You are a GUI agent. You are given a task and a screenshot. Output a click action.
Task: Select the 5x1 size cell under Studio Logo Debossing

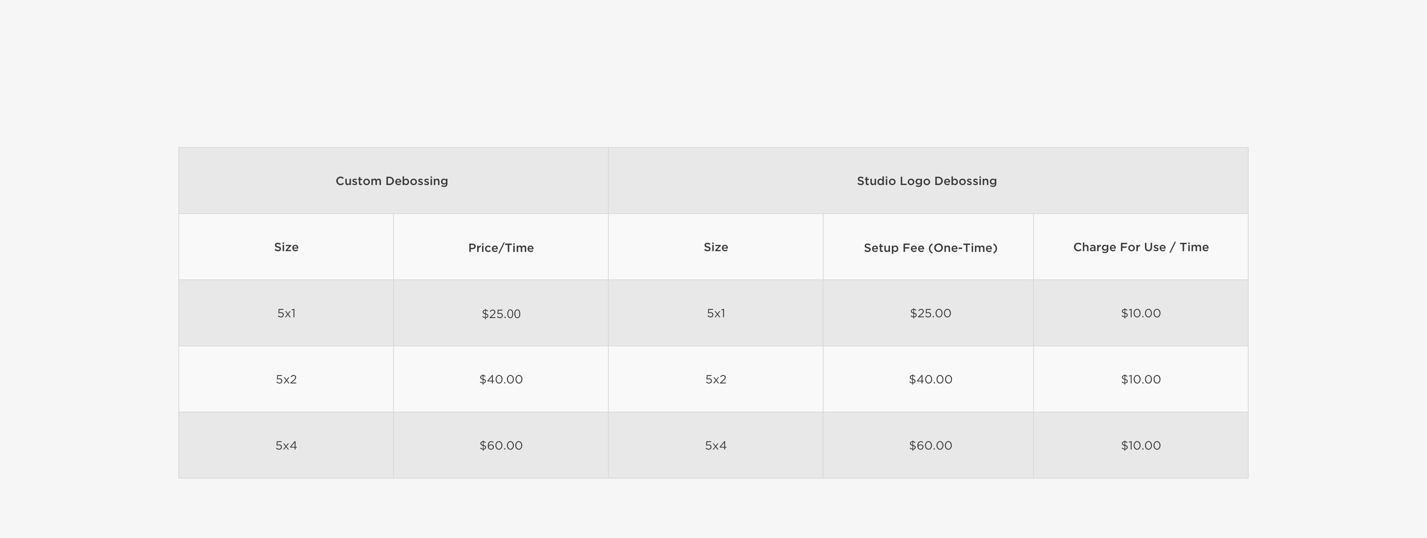click(716, 313)
